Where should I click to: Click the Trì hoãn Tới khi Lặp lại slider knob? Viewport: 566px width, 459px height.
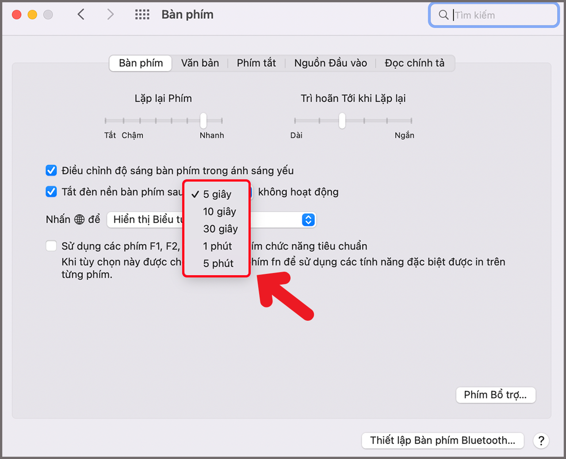(x=342, y=121)
